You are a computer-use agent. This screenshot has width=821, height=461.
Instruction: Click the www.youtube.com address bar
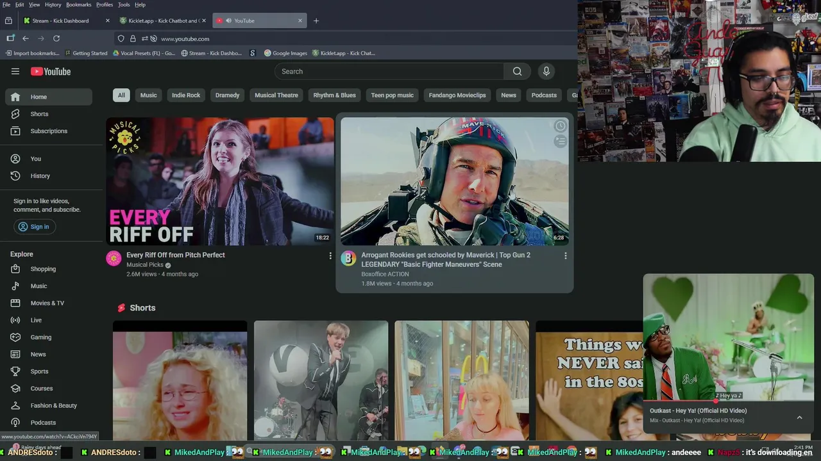click(x=185, y=38)
